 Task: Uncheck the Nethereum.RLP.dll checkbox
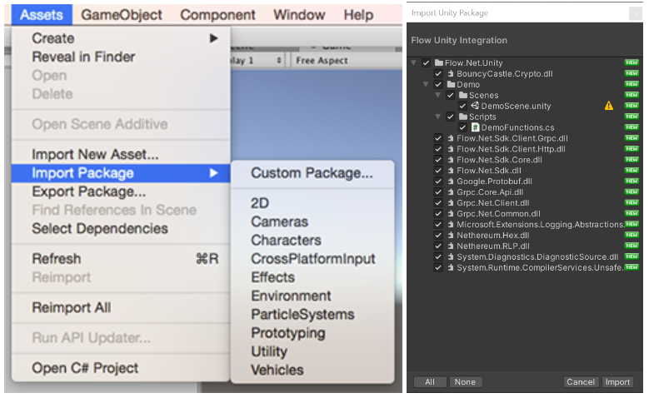point(438,246)
